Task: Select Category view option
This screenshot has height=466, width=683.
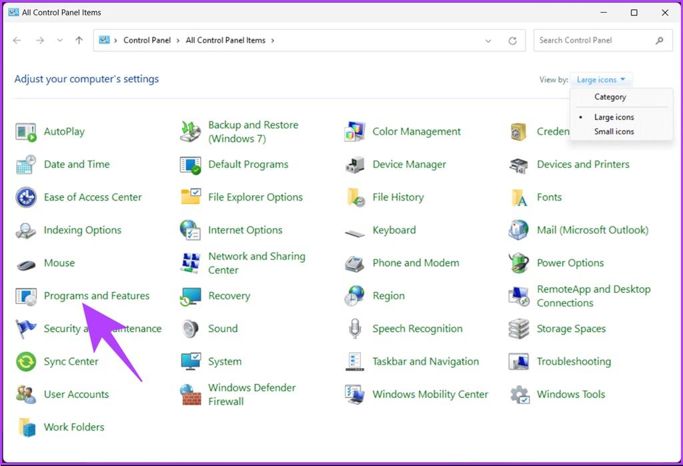Action: tap(610, 97)
